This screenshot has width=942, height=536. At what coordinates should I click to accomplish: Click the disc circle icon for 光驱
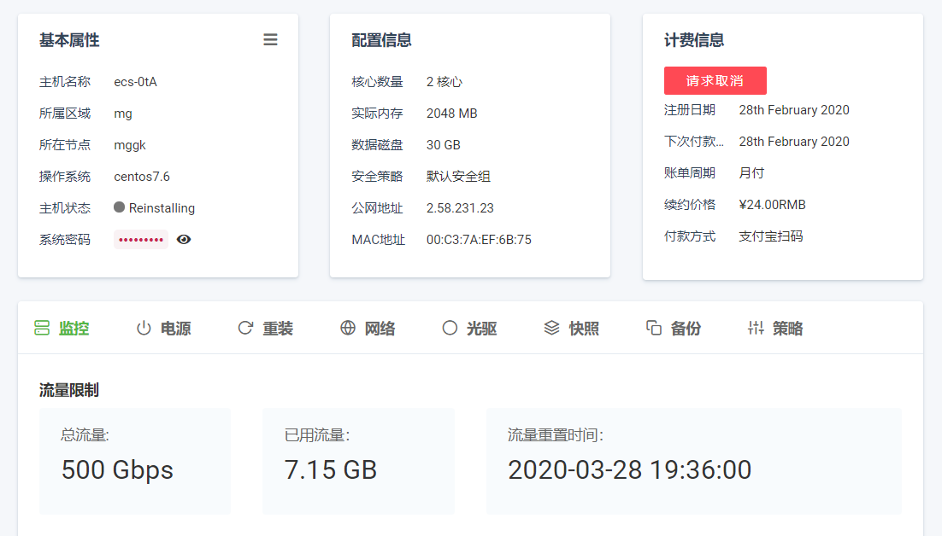(450, 329)
